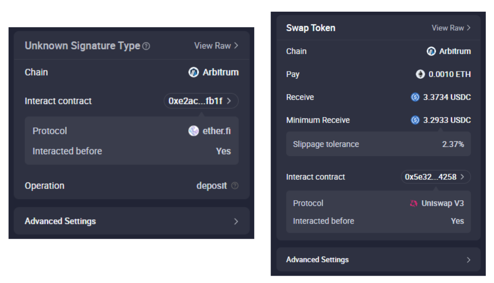
Task: Expand Advanced Settings in the left panel
Action: point(132,221)
